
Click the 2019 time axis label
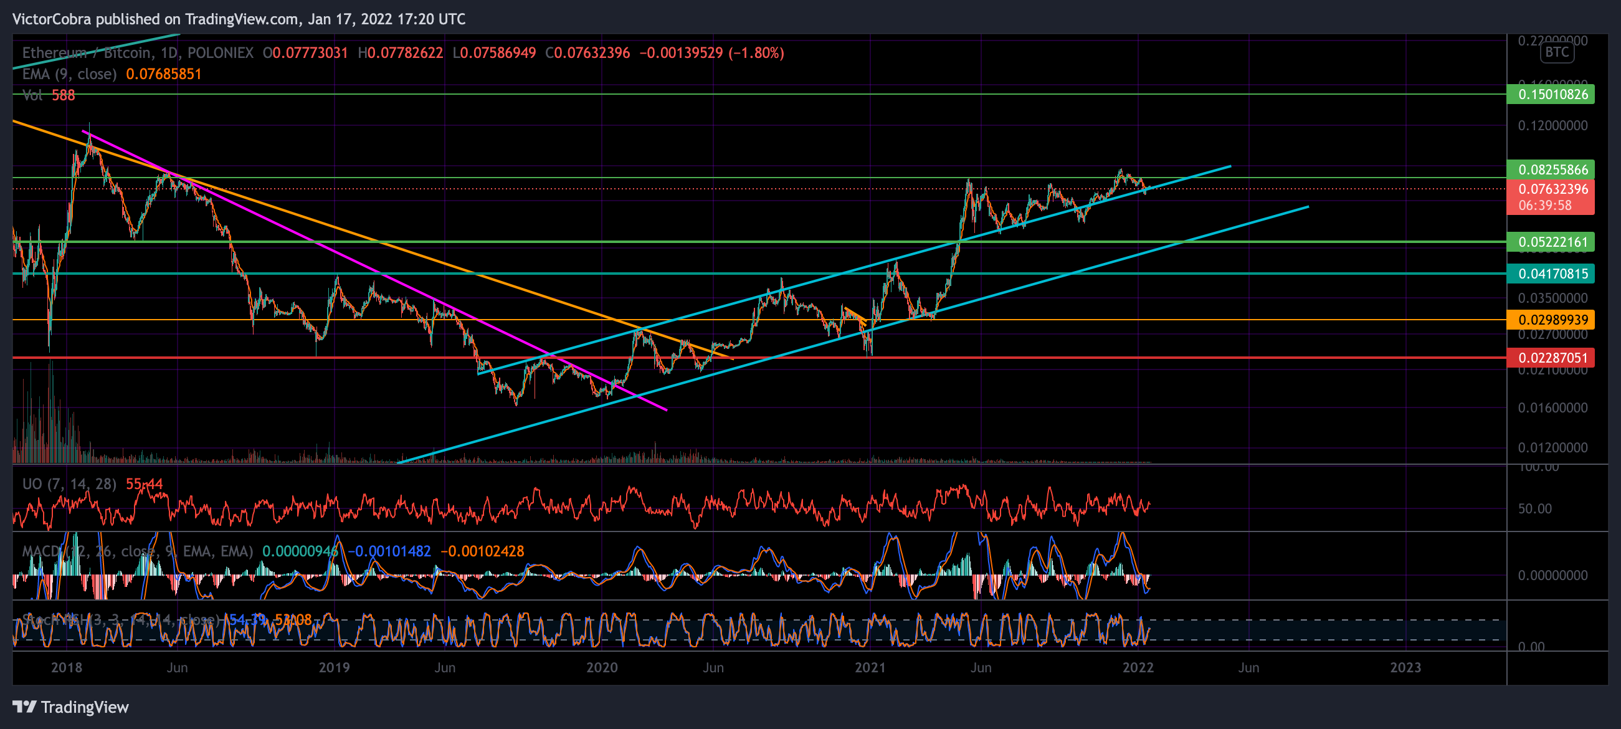tap(334, 667)
